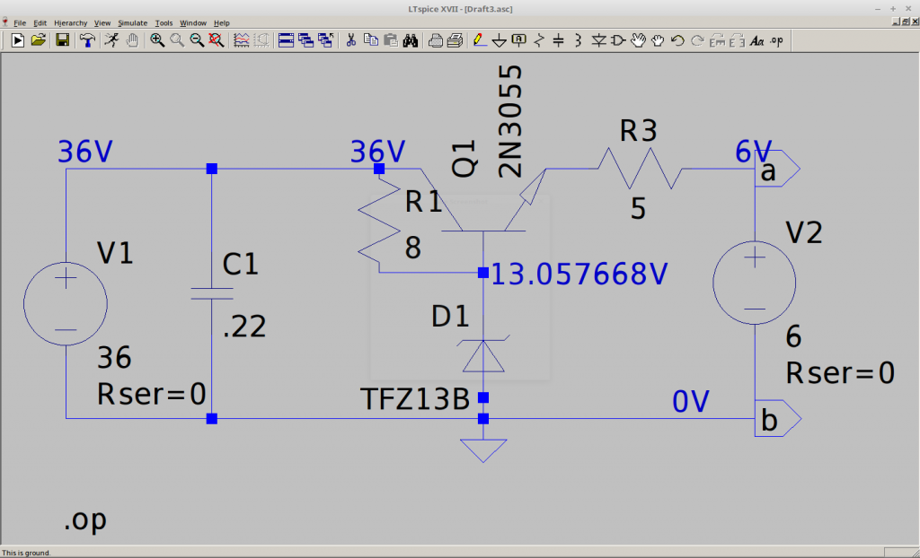Save the schematic with the floppy icon
The image size is (920, 558).
63,39
